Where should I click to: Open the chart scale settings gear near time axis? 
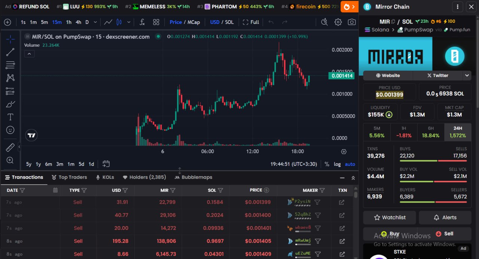[x=344, y=151]
